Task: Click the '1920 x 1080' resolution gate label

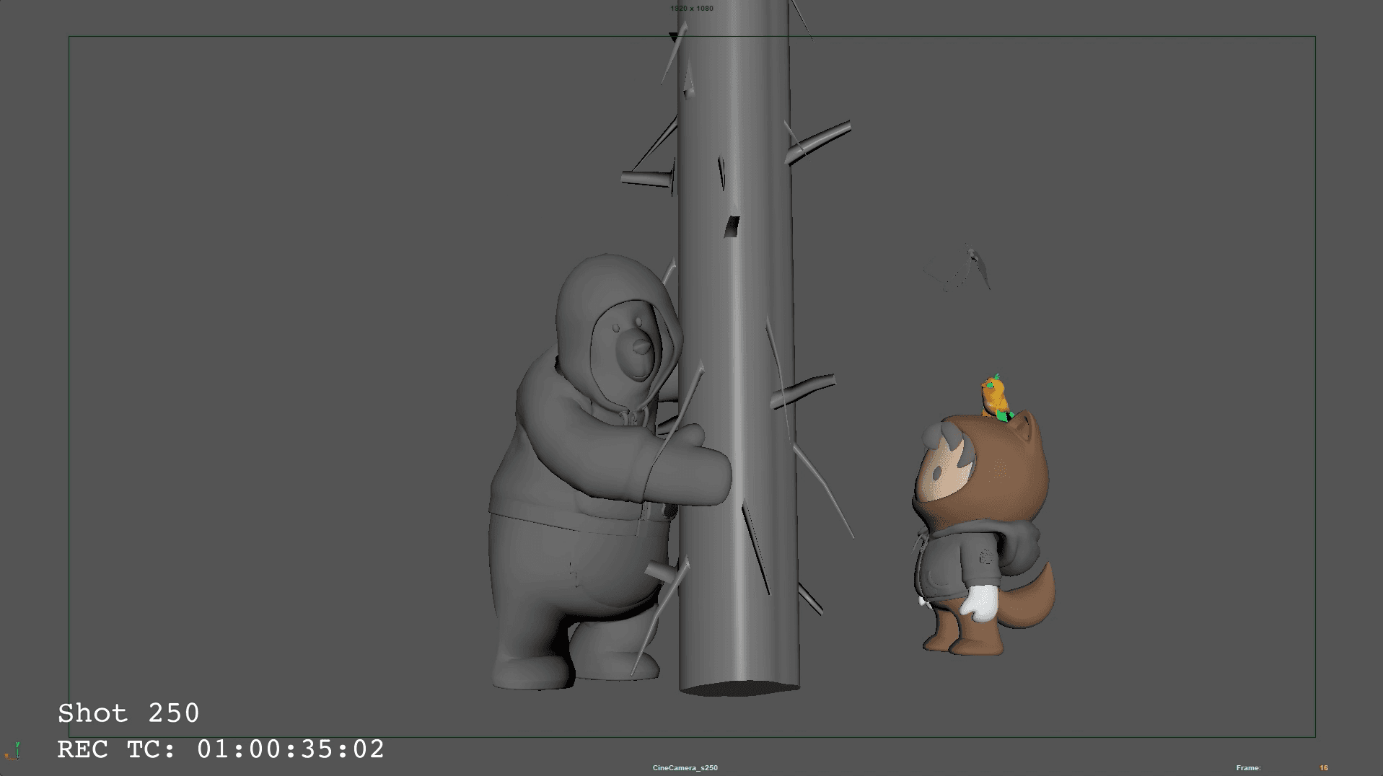Action: point(691,9)
